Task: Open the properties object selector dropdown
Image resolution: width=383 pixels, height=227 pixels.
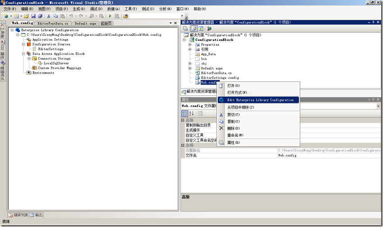Action: [x=378, y=106]
